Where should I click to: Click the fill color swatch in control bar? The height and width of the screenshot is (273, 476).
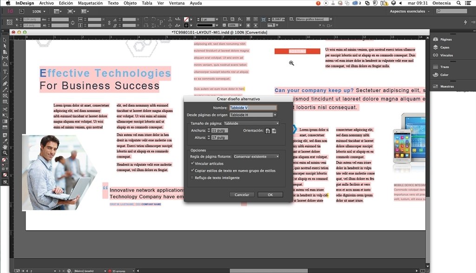click(x=186, y=19)
